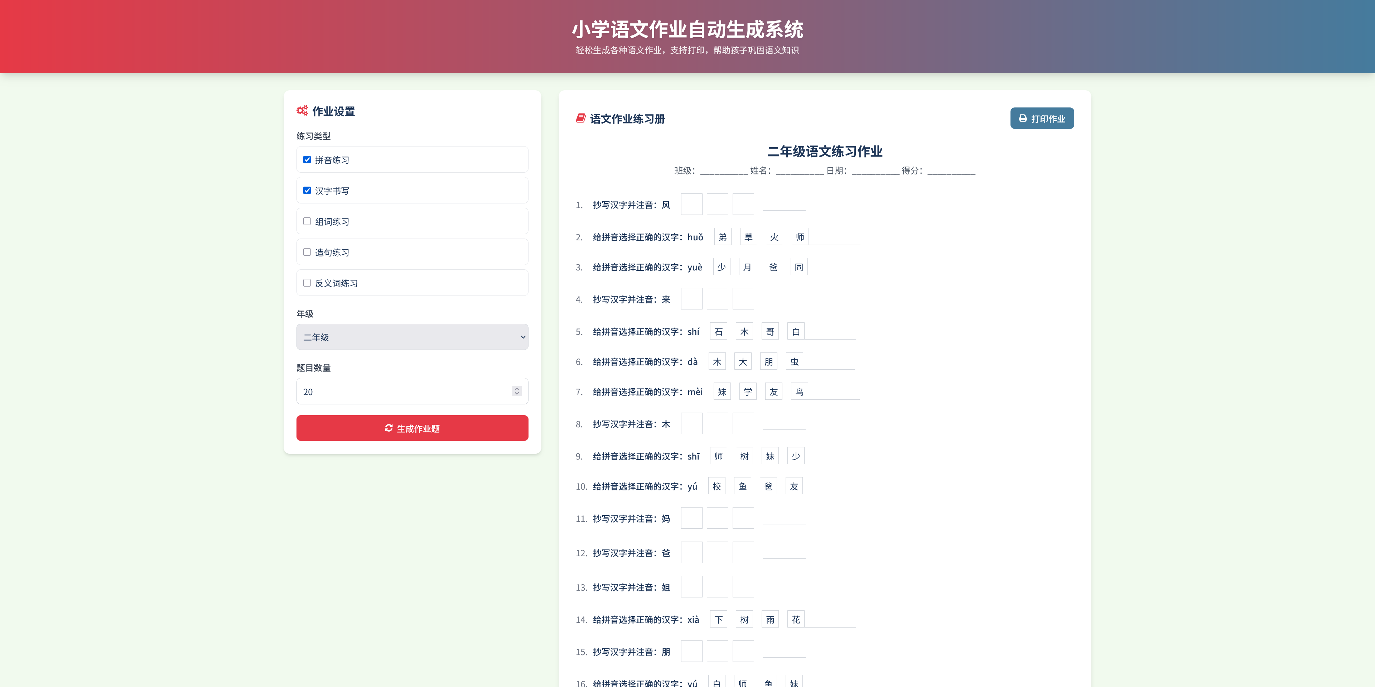Viewport: 1375px width, 687px height.
Task: Select 师 for the pinyin shī in question 9
Action: [718, 456]
